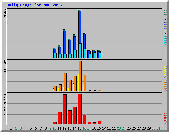The width and height of the screenshot is (169, 132).
Task: Click the Visits legend label
Action: point(165,72)
